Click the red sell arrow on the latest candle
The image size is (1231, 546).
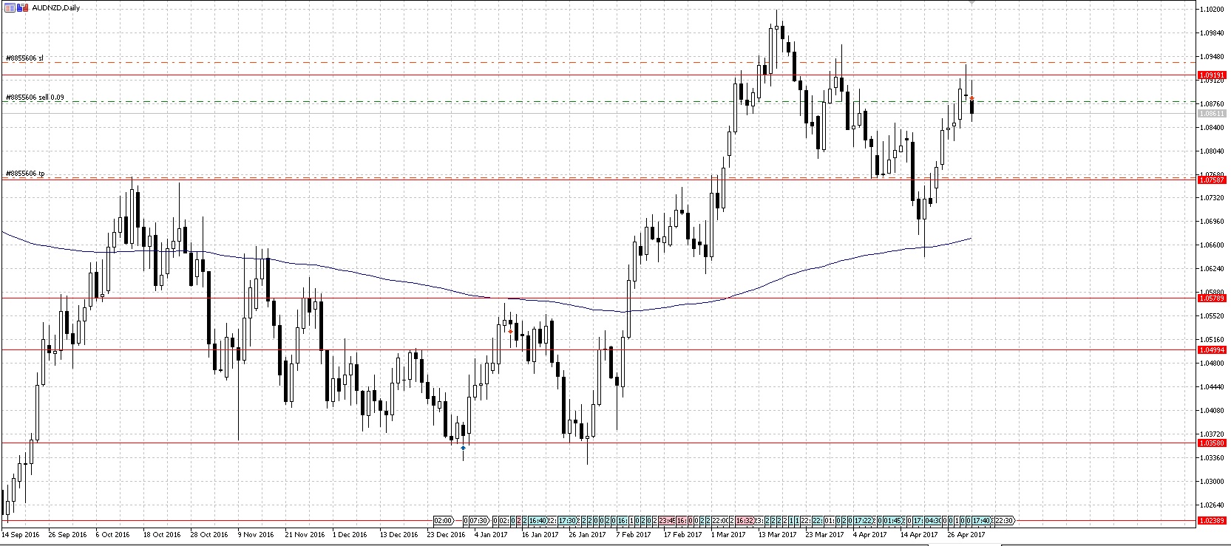(x=971, y=98)
